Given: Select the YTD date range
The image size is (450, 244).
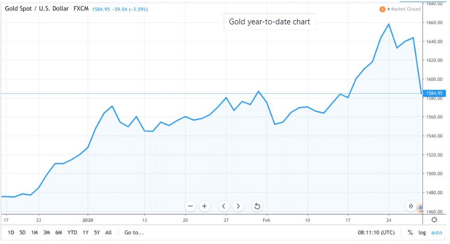Looking at the screenshot, I should click(72, 233).
